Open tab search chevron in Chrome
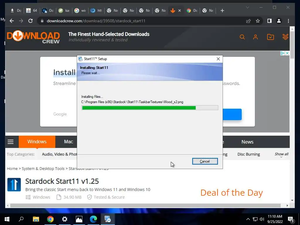This screenshot has height=225, width=300. [x=247, y=7]
